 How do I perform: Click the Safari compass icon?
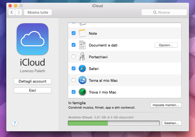click(82, 68)
